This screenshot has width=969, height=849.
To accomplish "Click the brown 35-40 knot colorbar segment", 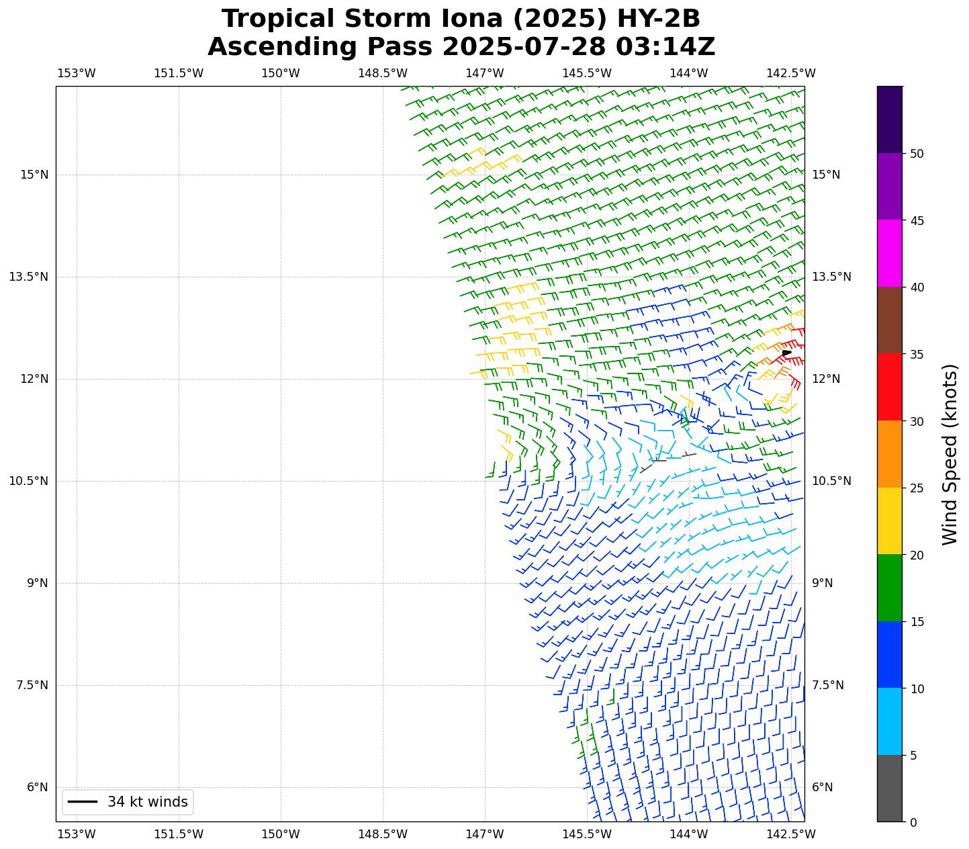I will click(889, 320).
